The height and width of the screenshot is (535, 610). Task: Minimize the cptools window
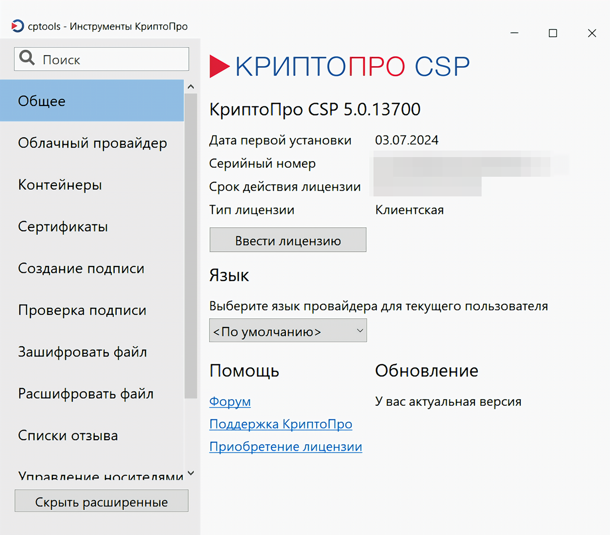point(515,33)
